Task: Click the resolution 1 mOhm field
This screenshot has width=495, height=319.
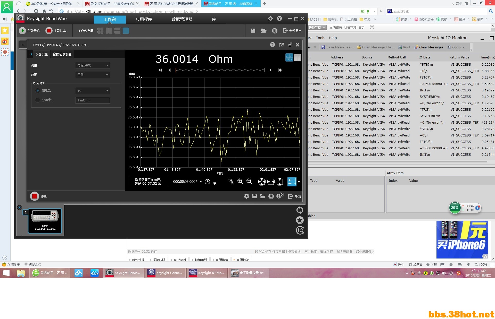Action: [93, 100]
